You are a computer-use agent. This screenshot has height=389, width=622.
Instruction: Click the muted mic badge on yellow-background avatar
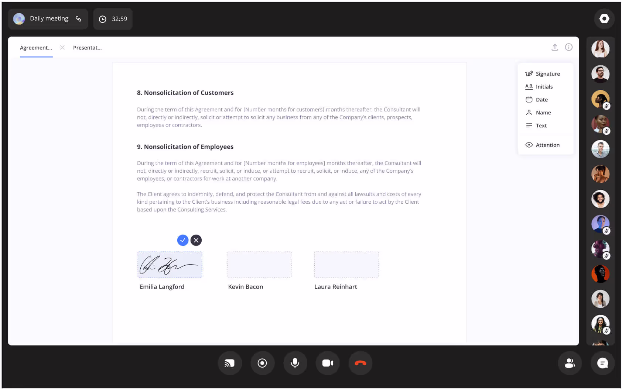point(606,106)
